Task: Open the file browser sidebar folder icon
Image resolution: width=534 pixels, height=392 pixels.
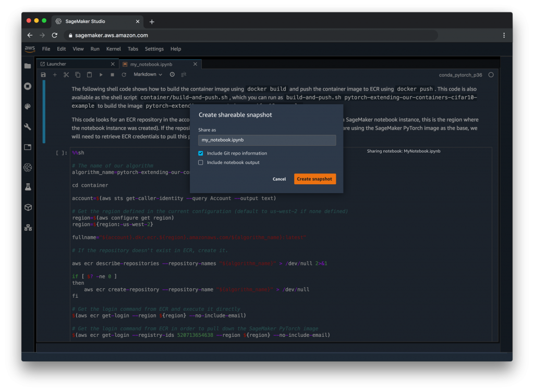Action: (28, 66)
